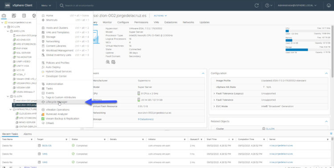
Task: Click More Tasks link
Action: pos(30,167)
